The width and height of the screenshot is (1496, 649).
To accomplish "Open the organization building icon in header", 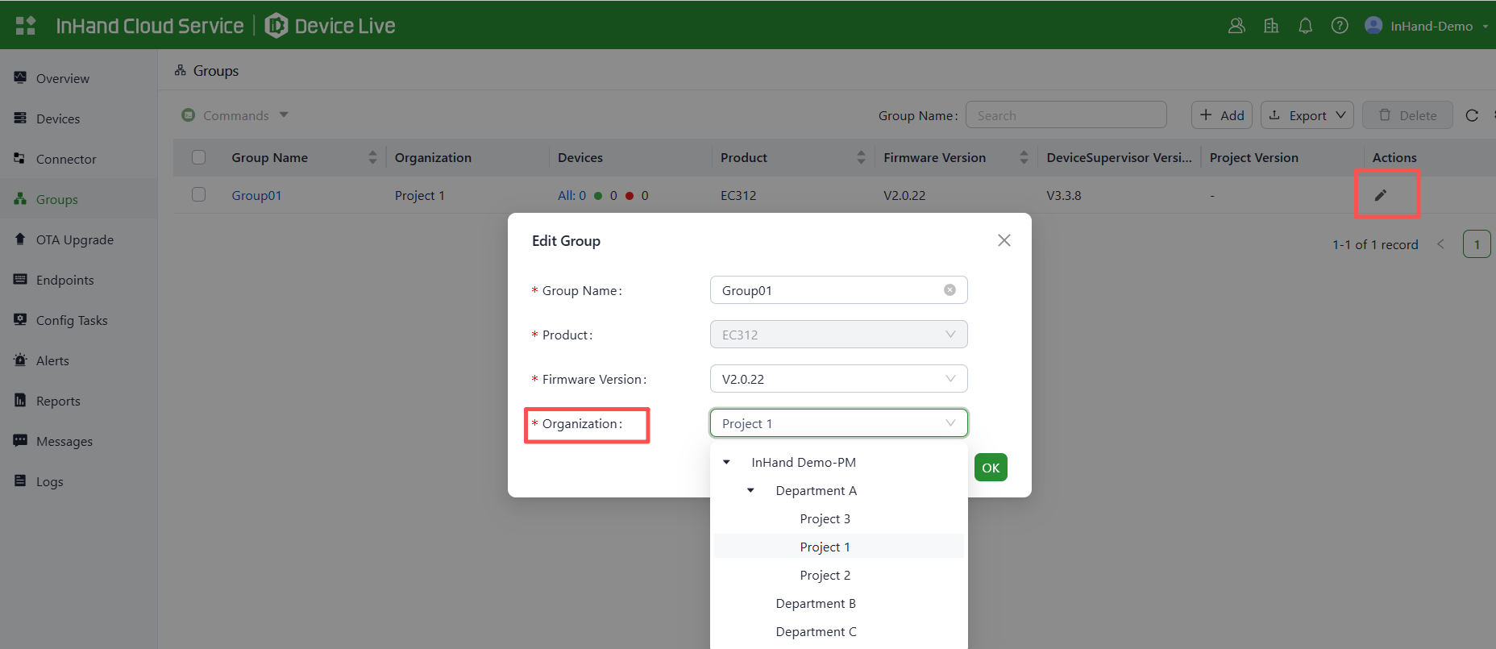I will coord(1271,26).
